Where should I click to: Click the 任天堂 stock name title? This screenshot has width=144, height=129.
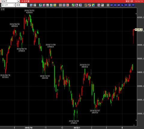click(26, 1)
